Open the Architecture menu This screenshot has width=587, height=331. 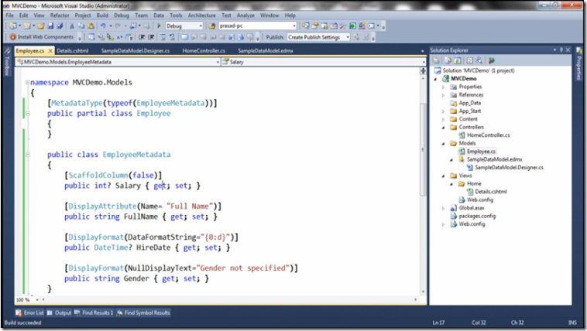(202, 15)
